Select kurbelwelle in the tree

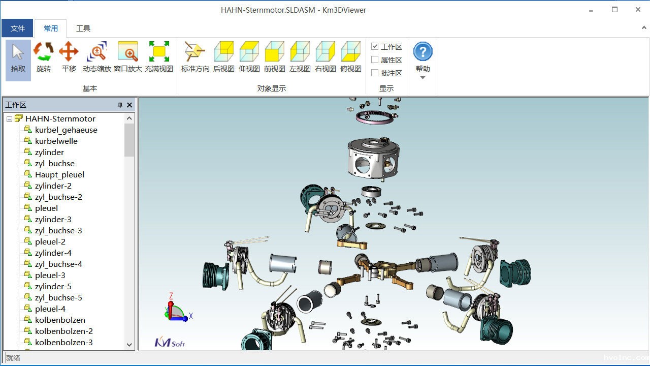click(56, 141)
